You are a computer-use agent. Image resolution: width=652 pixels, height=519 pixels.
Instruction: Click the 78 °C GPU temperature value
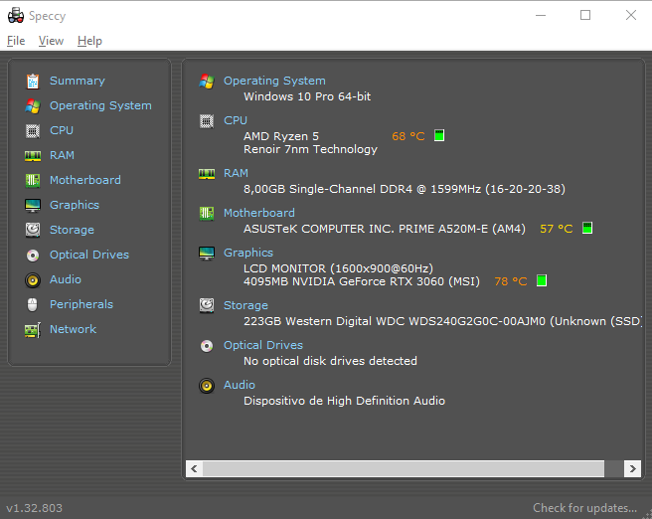point(511,281)
